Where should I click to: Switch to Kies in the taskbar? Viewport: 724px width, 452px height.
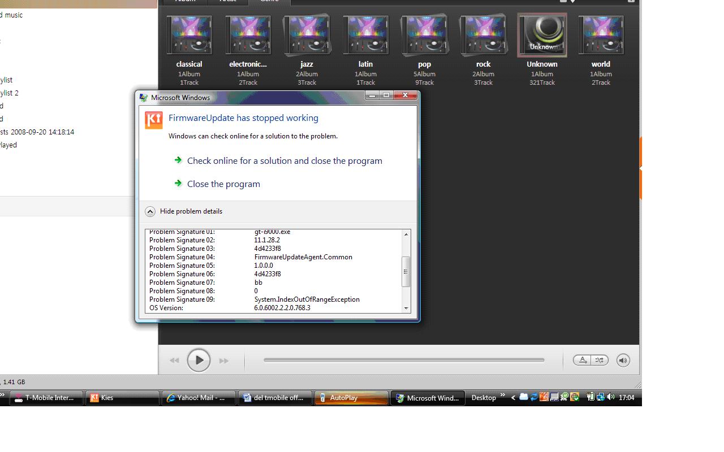[123, 398]
